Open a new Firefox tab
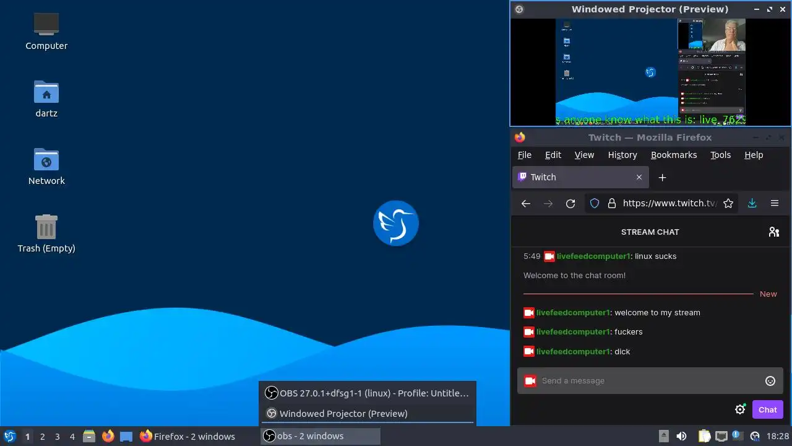This screenshot has height=446, width=792. (x=662, y=178)
